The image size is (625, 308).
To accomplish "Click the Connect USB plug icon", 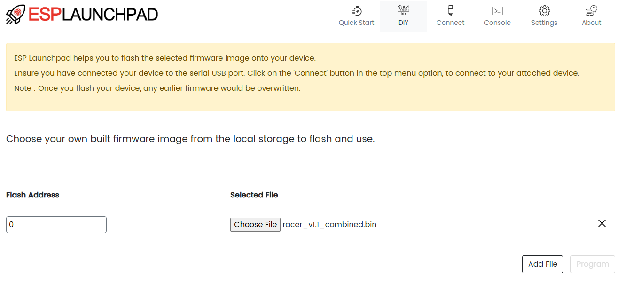I will coord(450,11).
